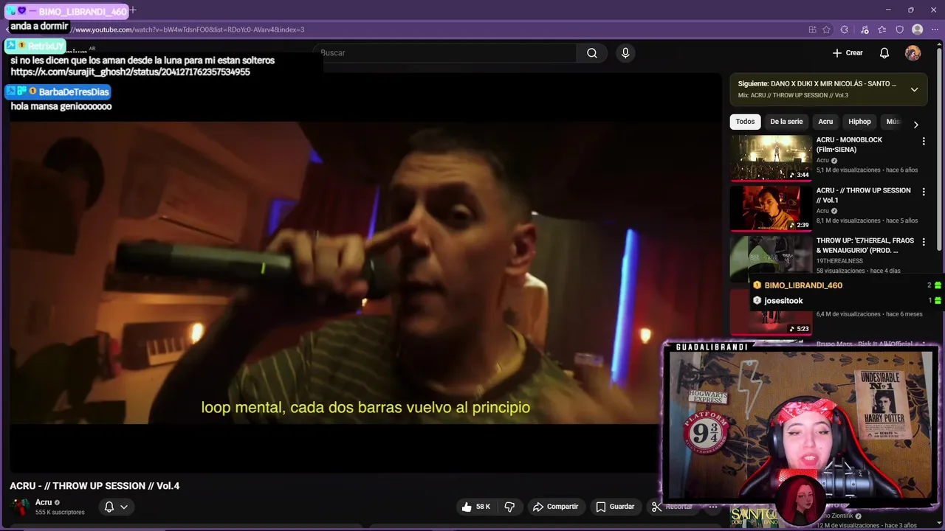Open browser shield security icon
The height and width of the screenshot is (531, 945).
[x=899, y=29]
